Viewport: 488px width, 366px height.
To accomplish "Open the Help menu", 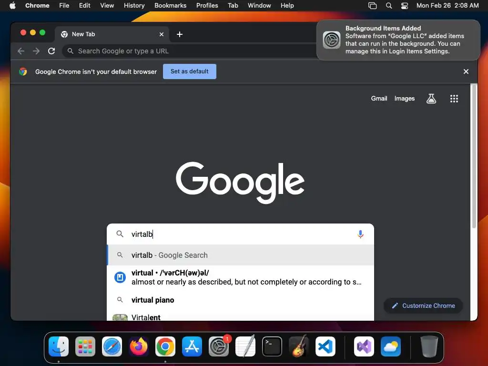I will coord(287,6).
